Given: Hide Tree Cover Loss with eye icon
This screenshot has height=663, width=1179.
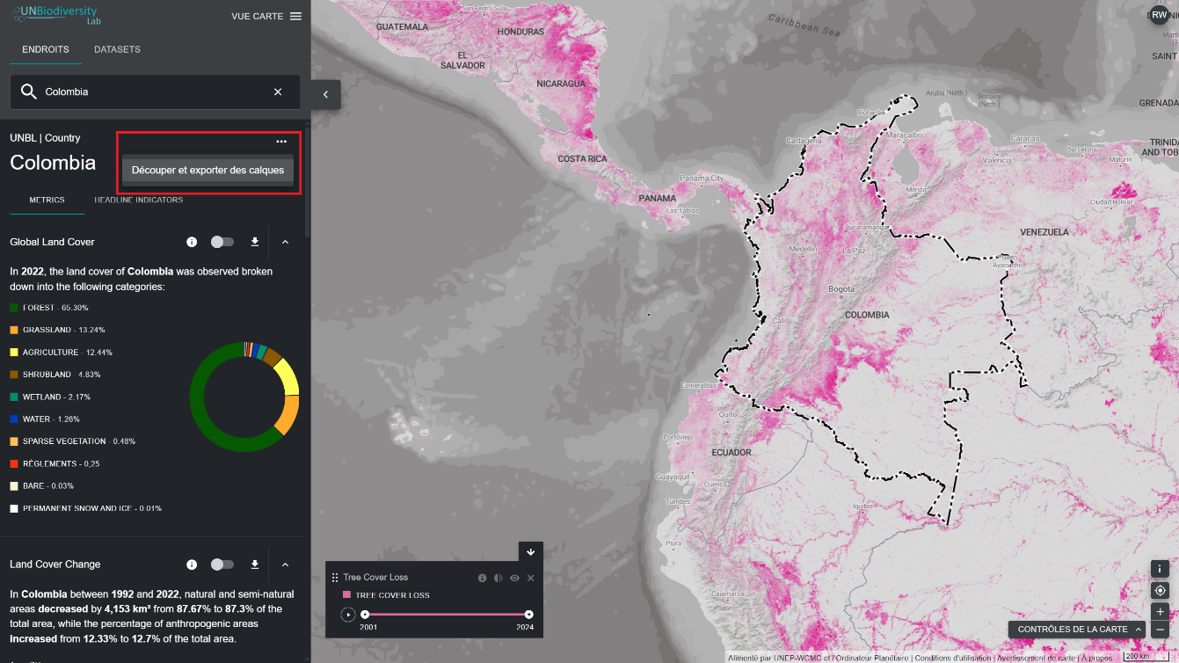Looking at the screenshot, I should coord(515,578).
